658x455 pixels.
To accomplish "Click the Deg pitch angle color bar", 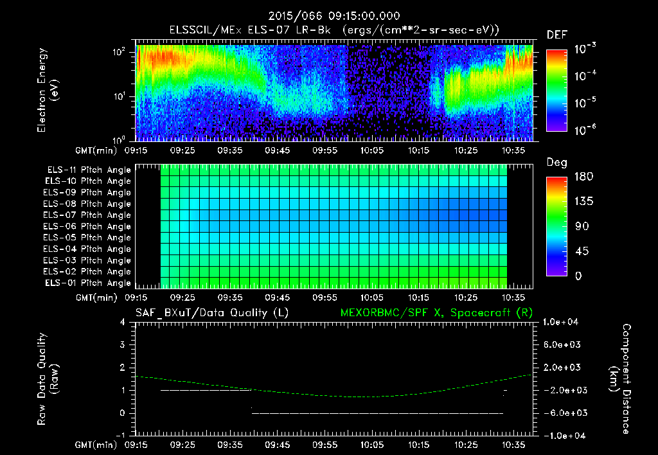I will pos(556,226).
